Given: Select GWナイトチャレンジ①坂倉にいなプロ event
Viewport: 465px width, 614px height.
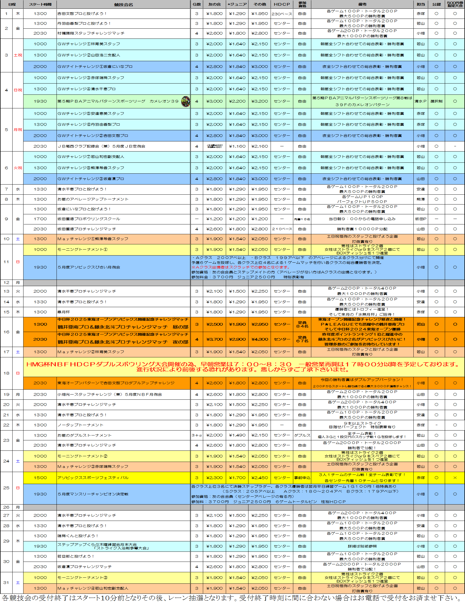Looking at the screenshot, I should 95,67.
